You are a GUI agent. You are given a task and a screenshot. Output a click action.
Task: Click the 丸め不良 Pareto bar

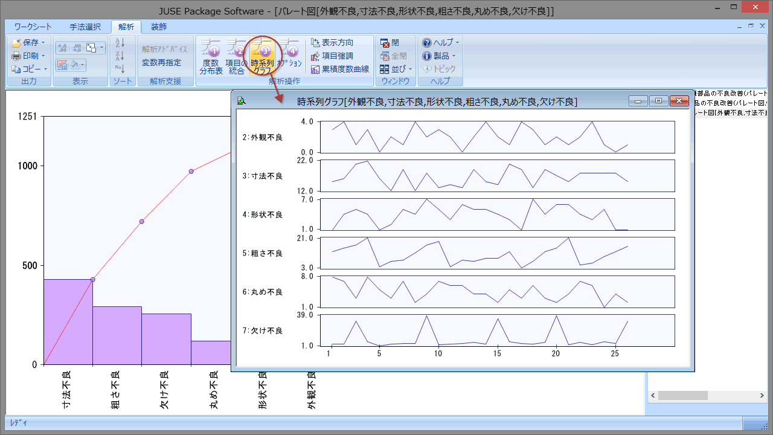tap(211, 353)
